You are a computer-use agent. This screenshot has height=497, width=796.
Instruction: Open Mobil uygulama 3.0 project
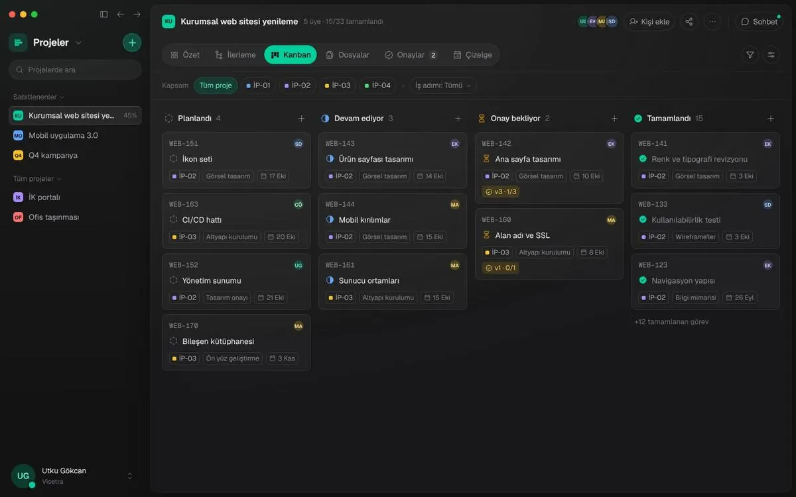(75, 135)
